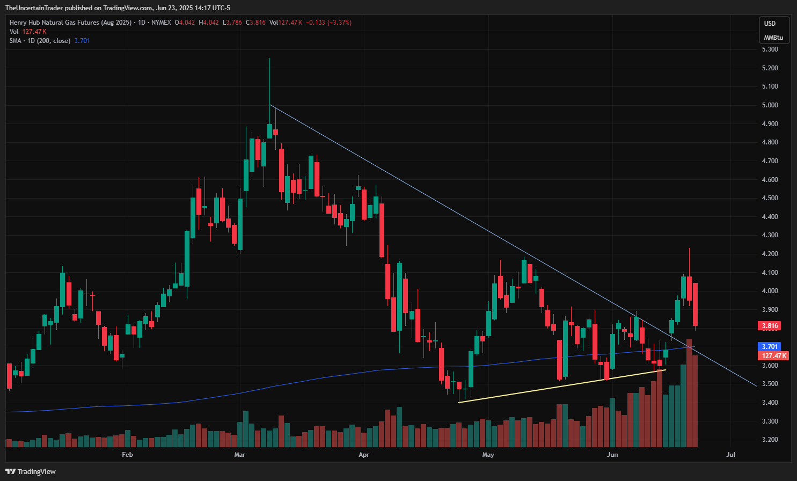Screen dimensions: 797x481
Task: Click the 5.200 price axis label
Action: pyautogui.click(x=770, y=68)
